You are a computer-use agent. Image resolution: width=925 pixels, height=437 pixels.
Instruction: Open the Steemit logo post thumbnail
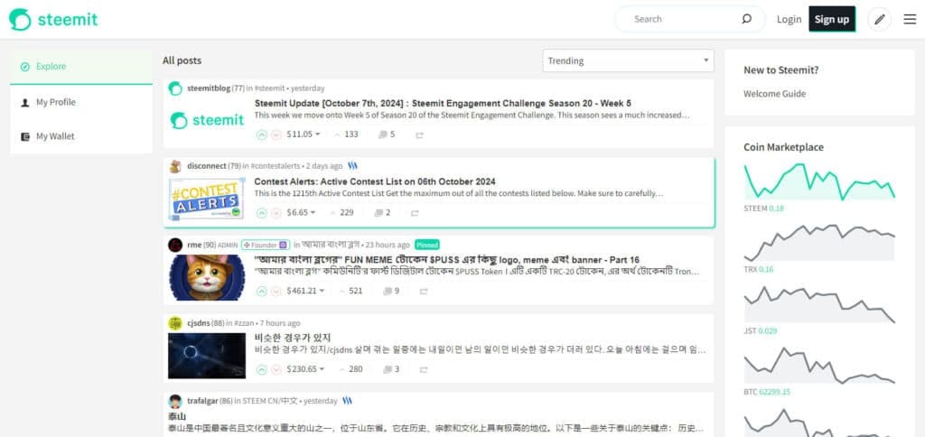[x=207, y=121]
